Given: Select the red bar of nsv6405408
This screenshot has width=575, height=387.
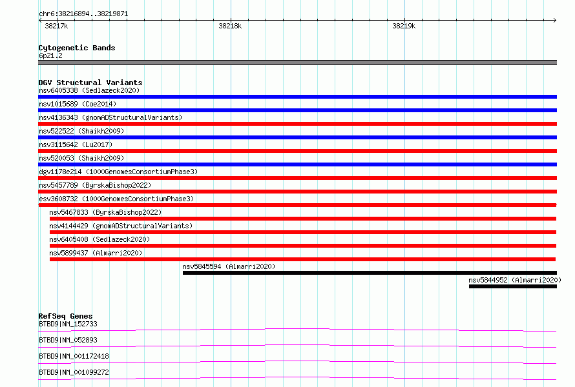Looking at the screenshot, I should pyautogui.click(x=303, y=246).
